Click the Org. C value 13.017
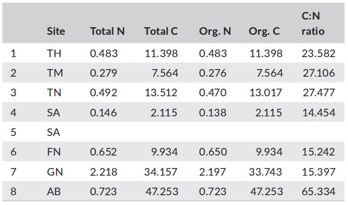Screen dimensions: 348x205 (266, 92)
